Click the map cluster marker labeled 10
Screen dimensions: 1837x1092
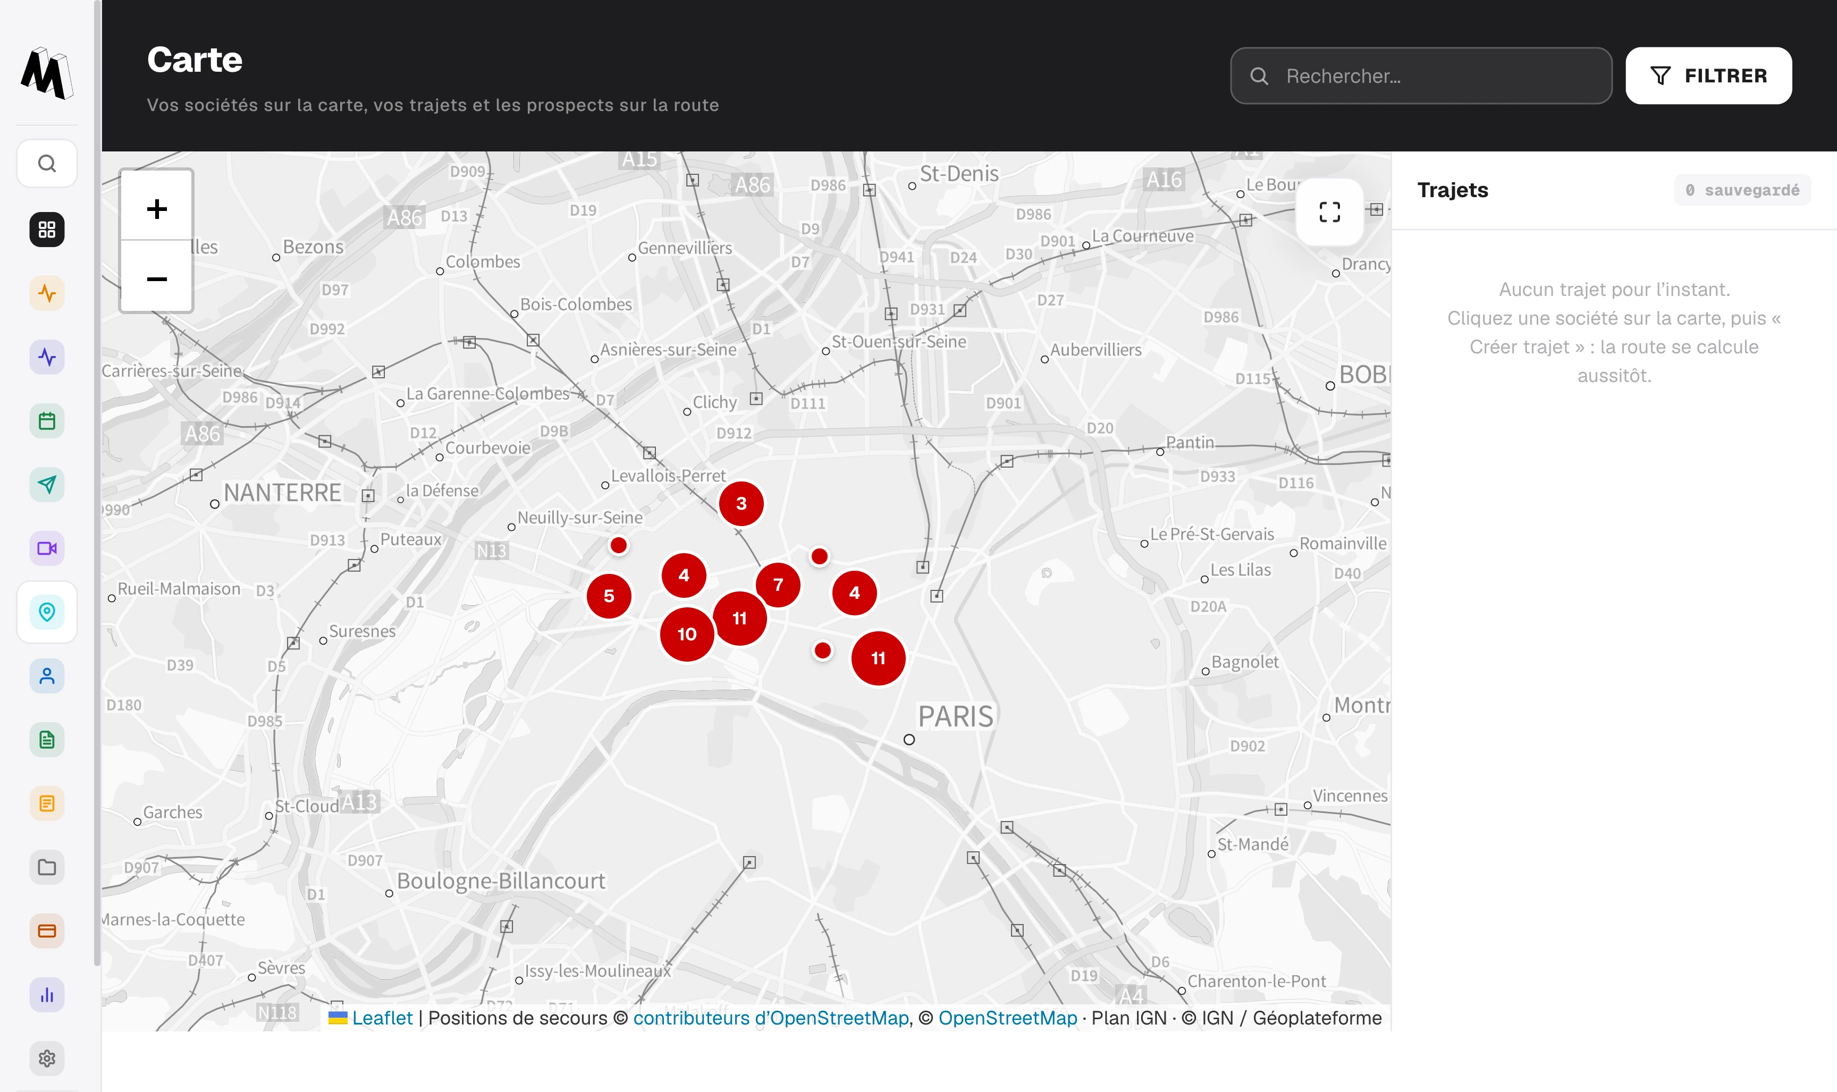(x=687, y=634)
